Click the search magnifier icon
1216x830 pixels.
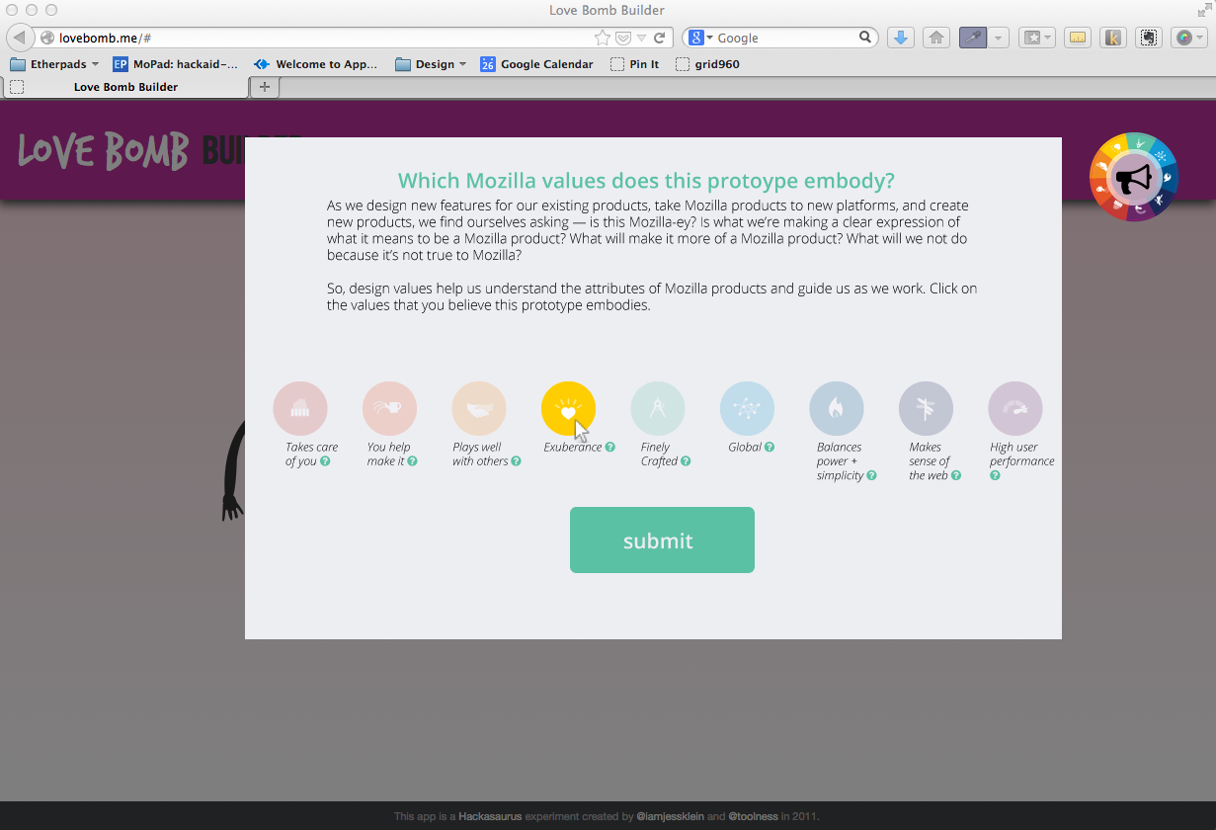[865, 38]
